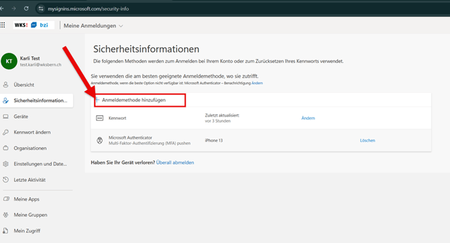The height and width of the screenshot is (243, 450).
Task: Click Ändern link next to Kennwort
Action: 308,118
